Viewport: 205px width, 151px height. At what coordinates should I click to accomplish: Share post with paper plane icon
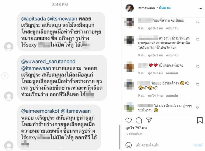coord(149,120)
